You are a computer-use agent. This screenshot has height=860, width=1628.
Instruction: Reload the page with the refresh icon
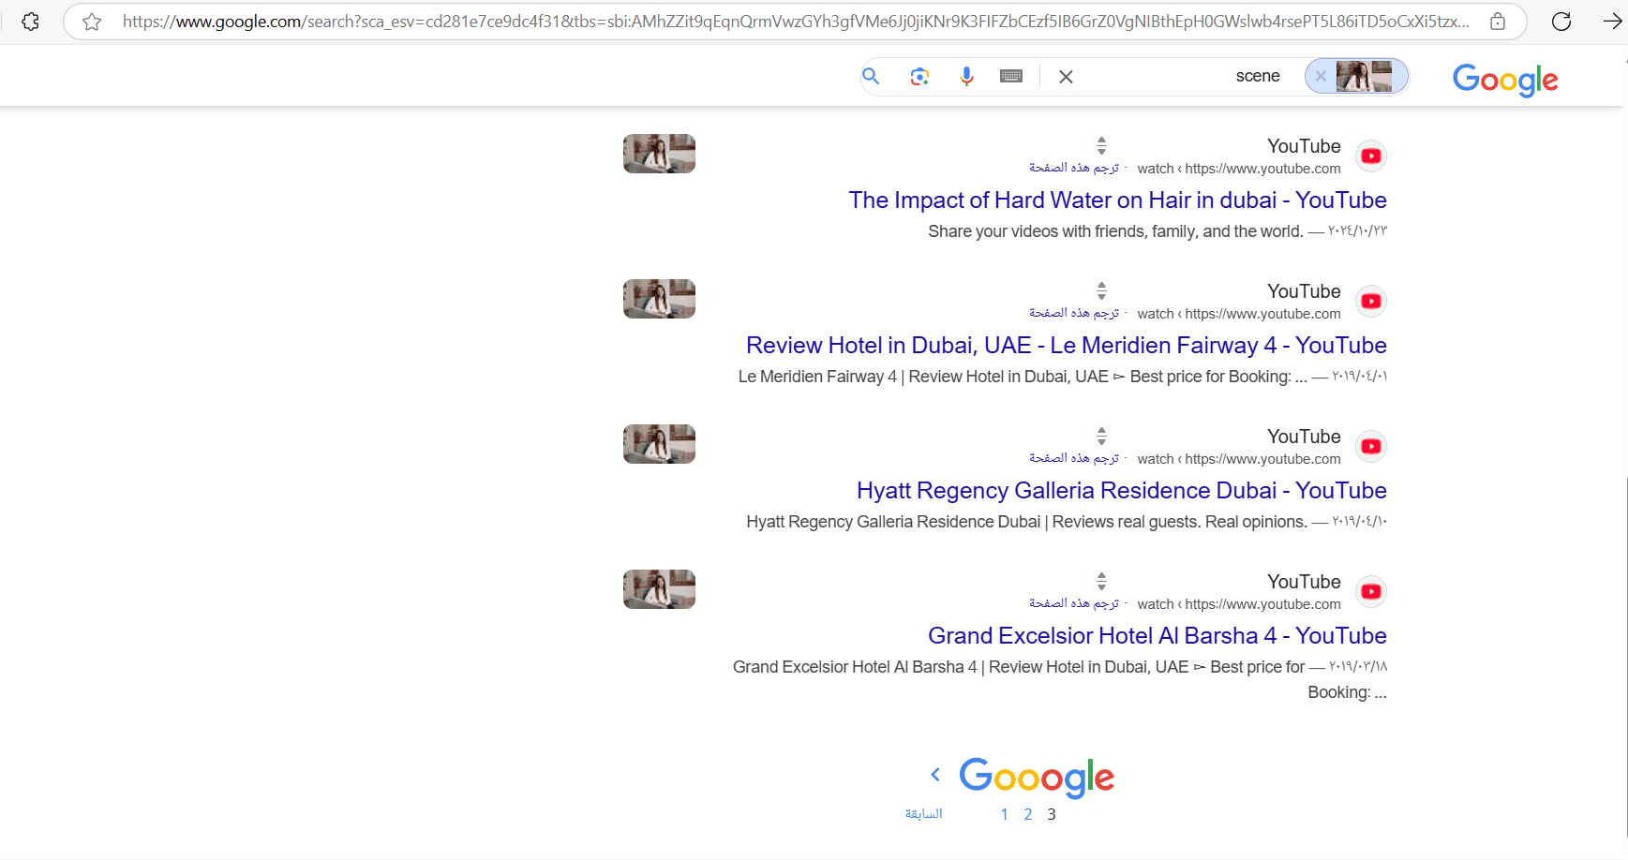[x=1561, y=22]
